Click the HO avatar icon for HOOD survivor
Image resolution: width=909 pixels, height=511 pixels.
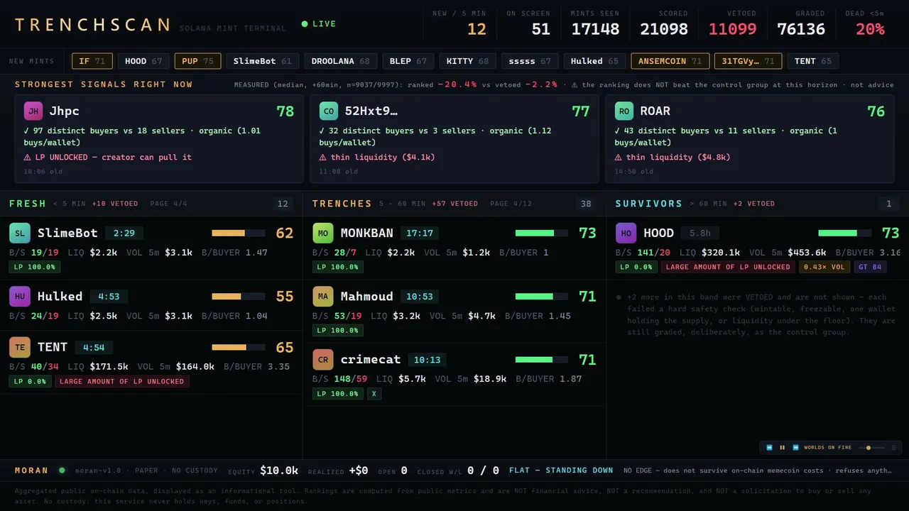[x=626, y=233]
